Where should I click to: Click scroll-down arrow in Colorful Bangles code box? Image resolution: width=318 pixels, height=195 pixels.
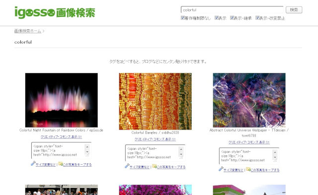181,154
